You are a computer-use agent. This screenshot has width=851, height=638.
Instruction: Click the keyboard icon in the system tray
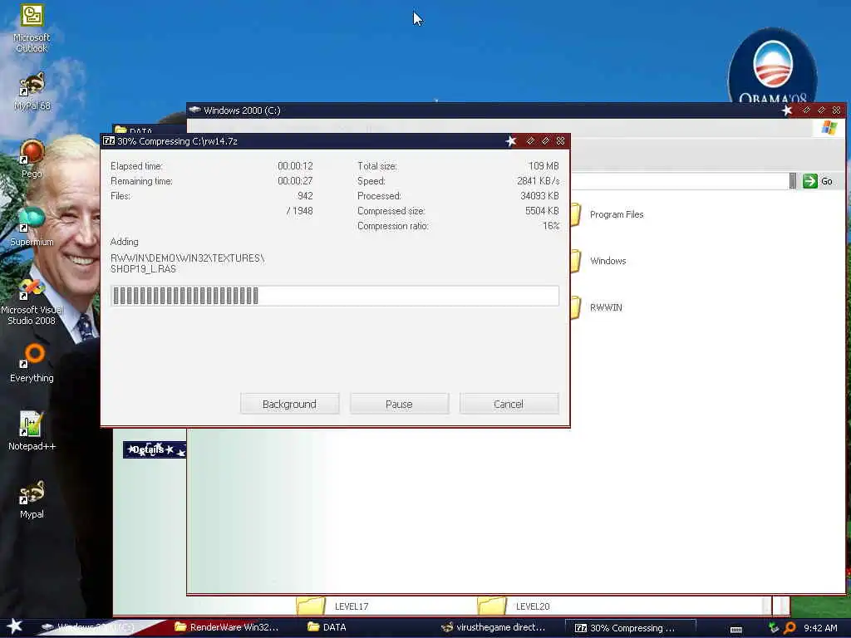click(x=736, y=630)
